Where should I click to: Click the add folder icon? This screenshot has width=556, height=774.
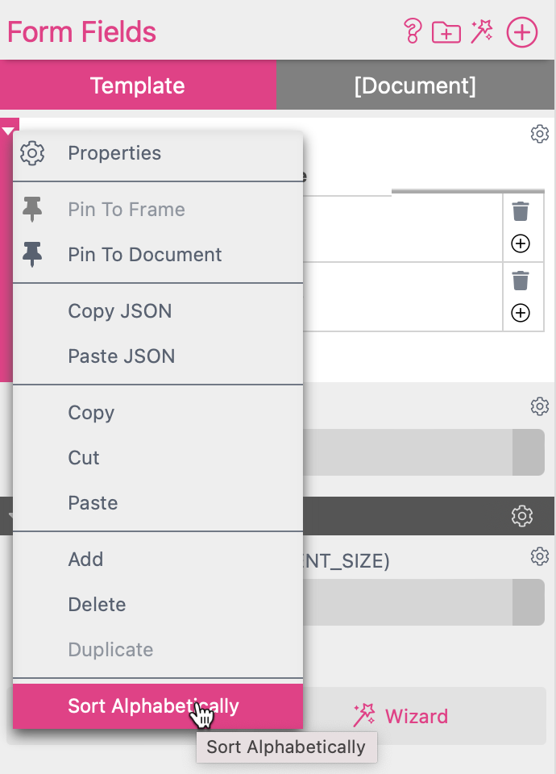pos(446,32)
